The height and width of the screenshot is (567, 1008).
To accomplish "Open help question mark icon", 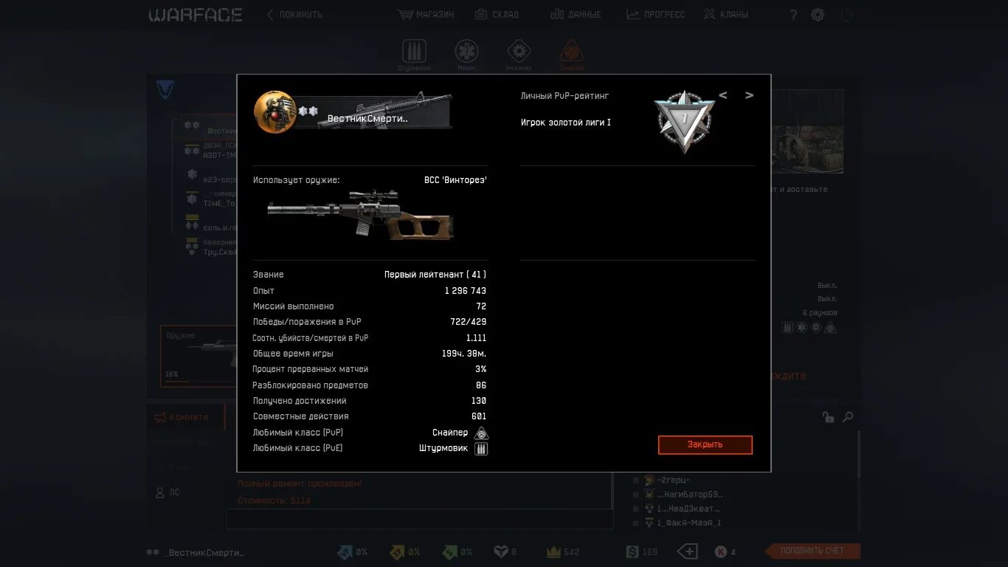I will pyautogui.click(x=793, y=15).
